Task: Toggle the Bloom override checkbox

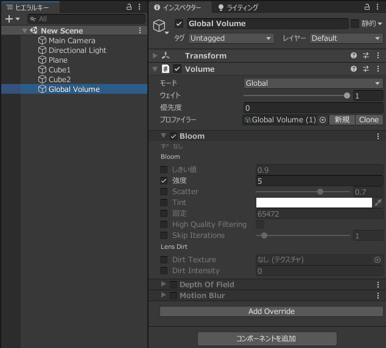Action: click(174, 136)
